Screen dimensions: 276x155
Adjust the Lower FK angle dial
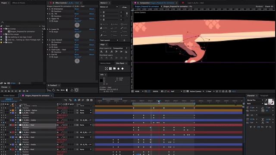77,36
